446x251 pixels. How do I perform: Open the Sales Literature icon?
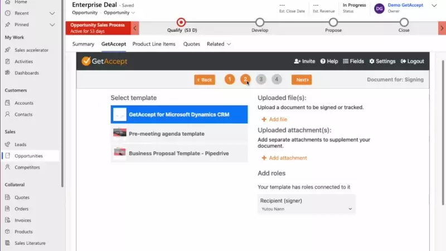[8, 243]
